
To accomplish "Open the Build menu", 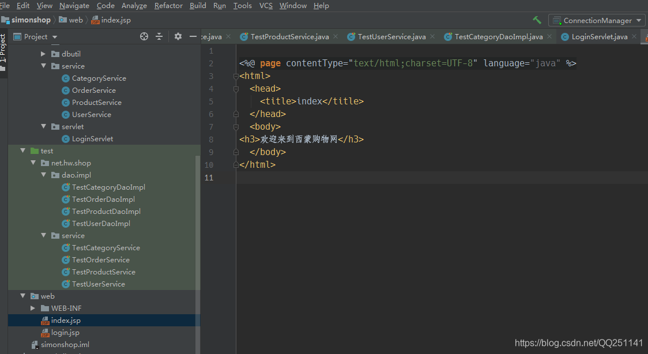I will [198, 6].
